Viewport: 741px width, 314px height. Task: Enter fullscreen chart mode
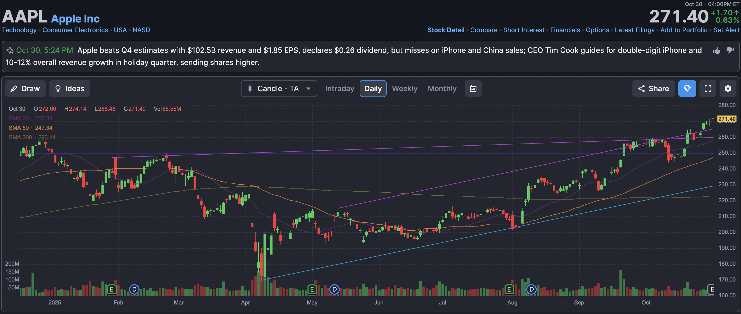pos(708,88)
